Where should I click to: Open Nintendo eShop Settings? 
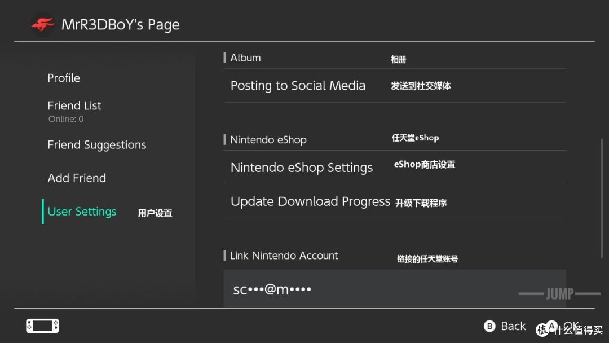(395, 168)
